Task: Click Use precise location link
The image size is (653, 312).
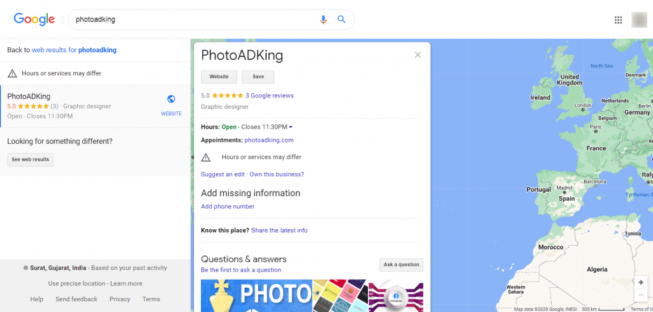Action: (x=77, y=284)
